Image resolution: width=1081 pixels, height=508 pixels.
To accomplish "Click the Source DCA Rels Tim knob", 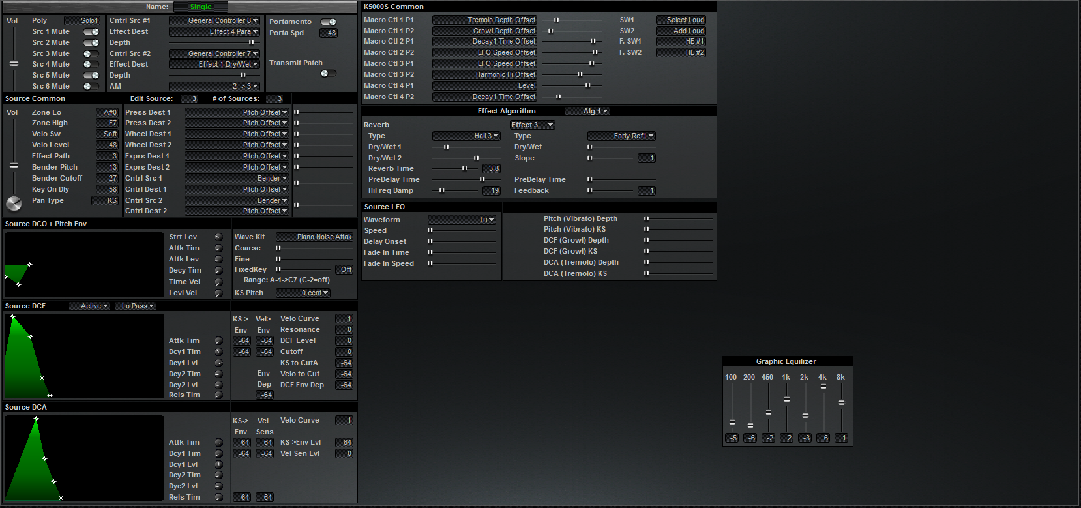I will tap(218, 498).
